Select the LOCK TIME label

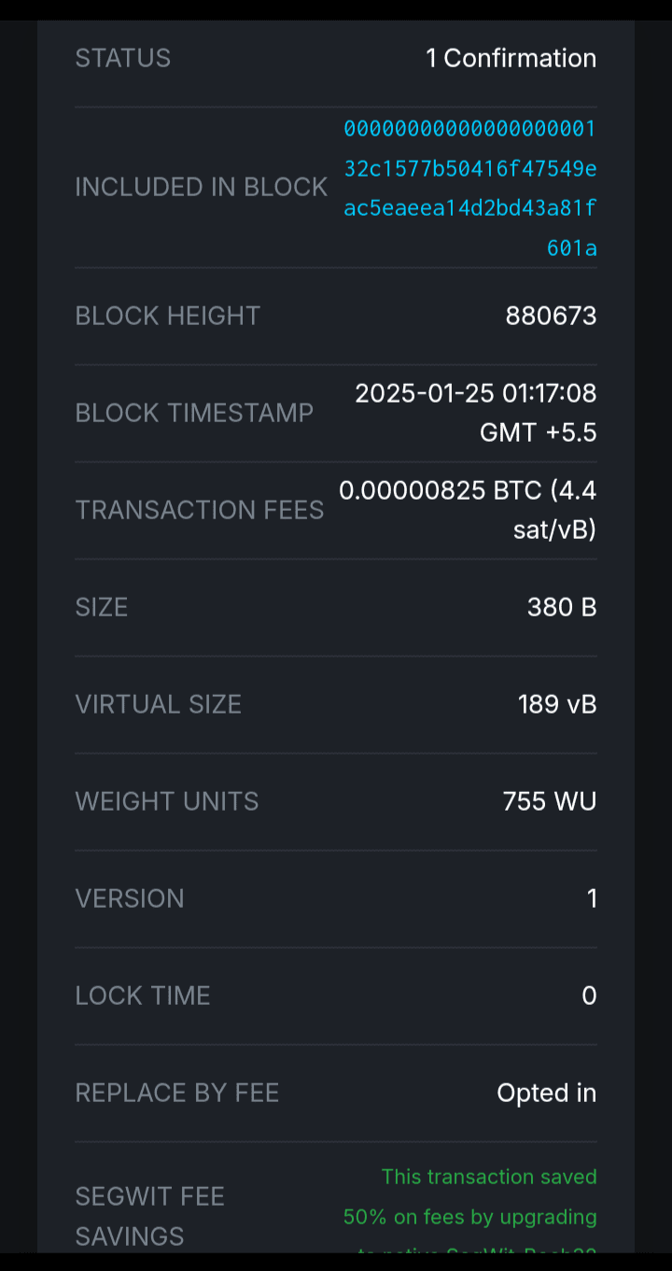[x=143, y=996]
